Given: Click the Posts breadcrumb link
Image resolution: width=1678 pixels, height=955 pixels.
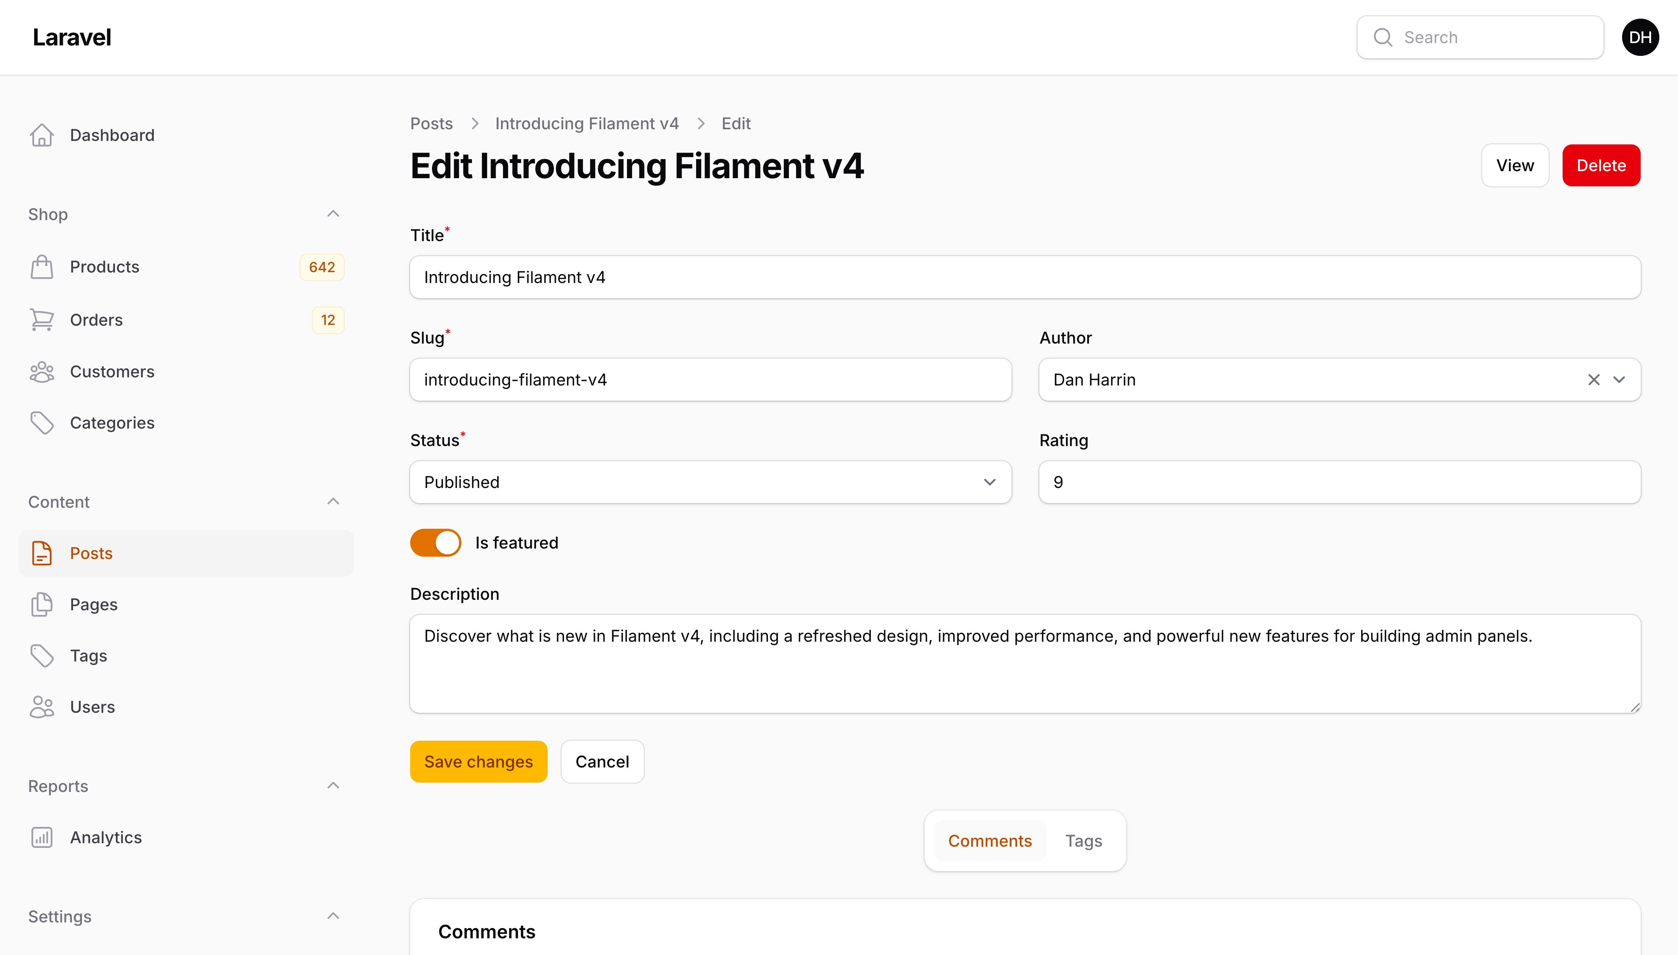Looking at the screenshot, I should pyautogui.click(x=431, y=123).
